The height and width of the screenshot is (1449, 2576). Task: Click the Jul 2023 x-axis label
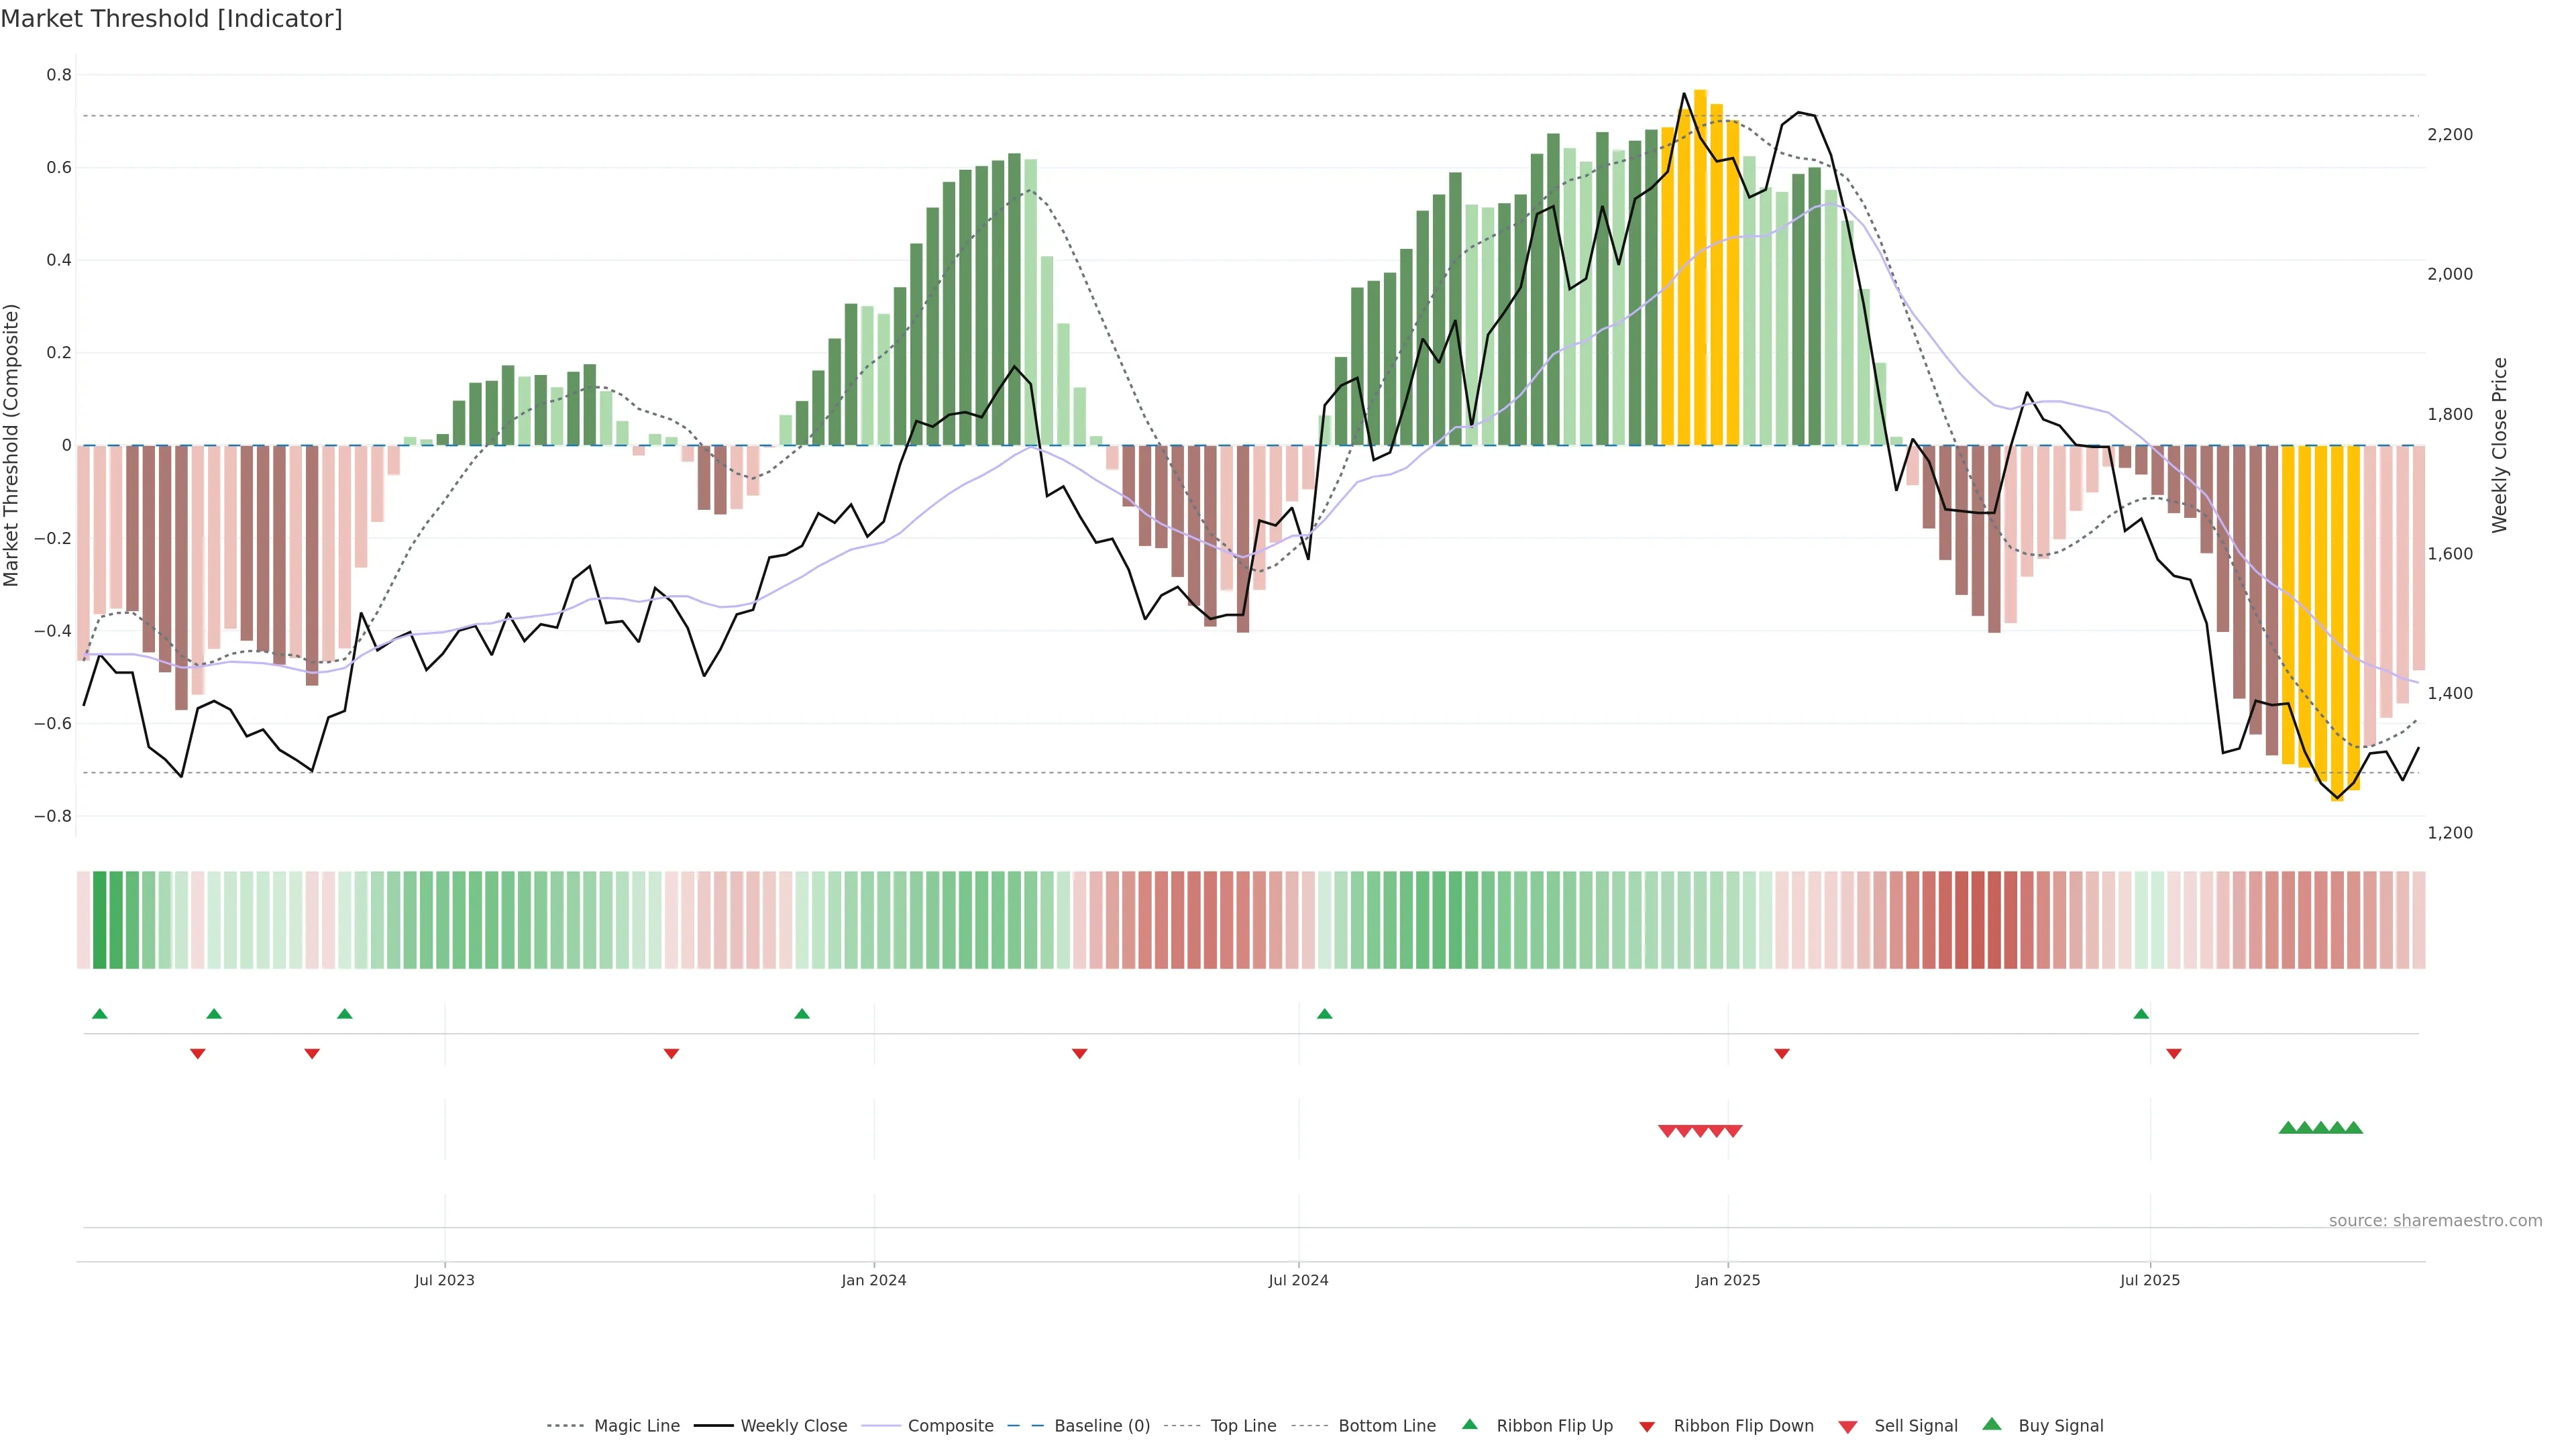(x=444, y=1280)
